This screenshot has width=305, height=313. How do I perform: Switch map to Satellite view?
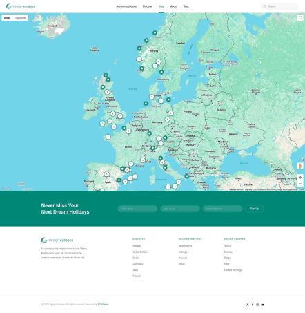(x=21, y=18)
